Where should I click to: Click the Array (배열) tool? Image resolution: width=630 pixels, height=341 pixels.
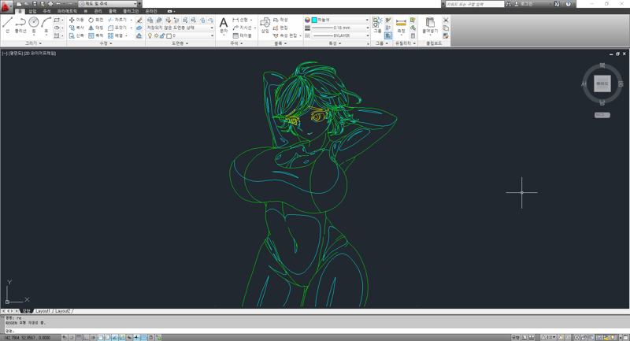coord(116,35)
